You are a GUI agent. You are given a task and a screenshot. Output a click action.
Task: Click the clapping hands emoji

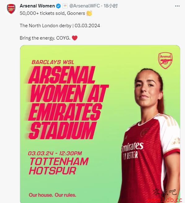coord(89,13)
